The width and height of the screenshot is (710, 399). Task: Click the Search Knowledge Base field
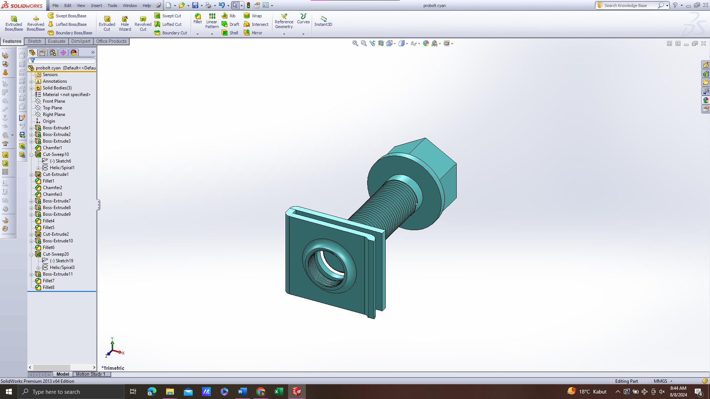[629, 6]
